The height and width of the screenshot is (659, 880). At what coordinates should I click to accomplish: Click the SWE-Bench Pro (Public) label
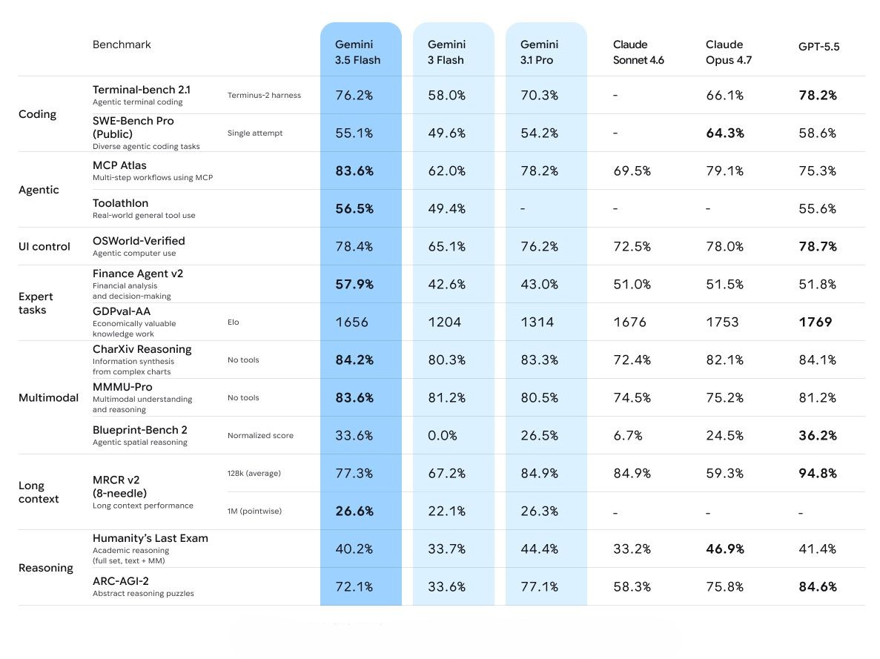point(133,128)
